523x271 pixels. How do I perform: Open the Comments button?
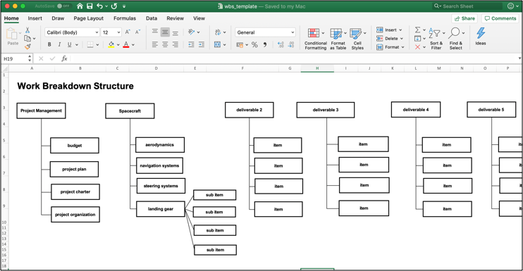pos(500,18)
